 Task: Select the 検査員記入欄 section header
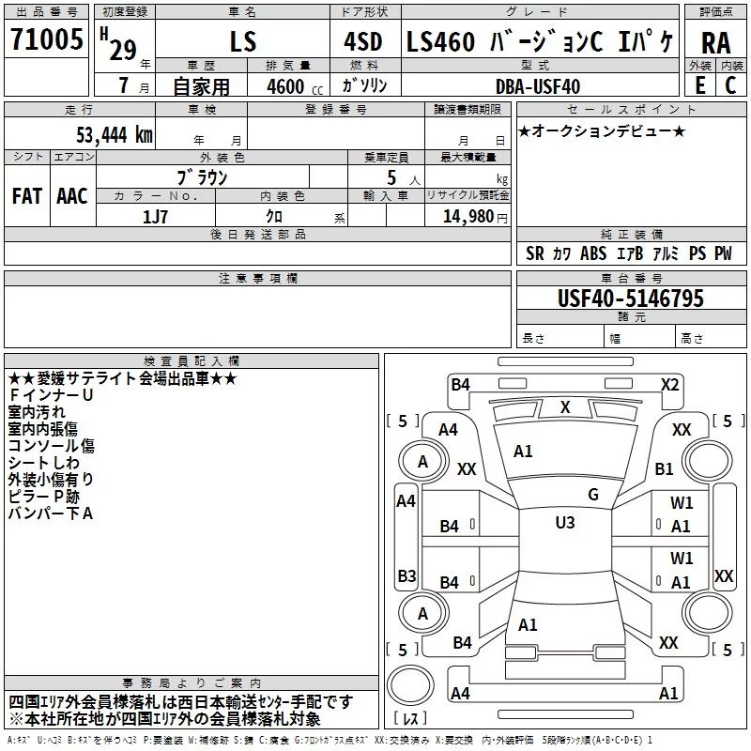click(x=192, y=361)
